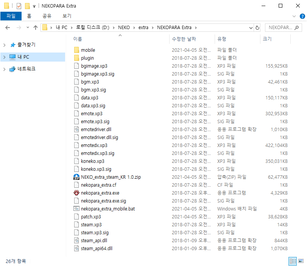Image resolution: width=307 pixels, height=266 pixels.
Task: Open the plugin folder icon
Action: 76,58
